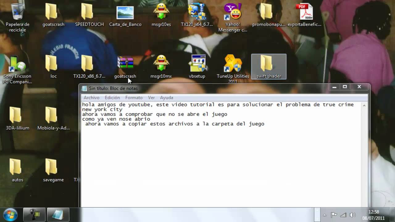The height and width of the screenshot is (222, 395).
Task: Open the Action Center flag icon
Action: [334, 215]
